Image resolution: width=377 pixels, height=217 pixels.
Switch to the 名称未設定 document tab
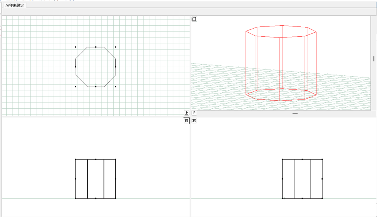(15, 6)
